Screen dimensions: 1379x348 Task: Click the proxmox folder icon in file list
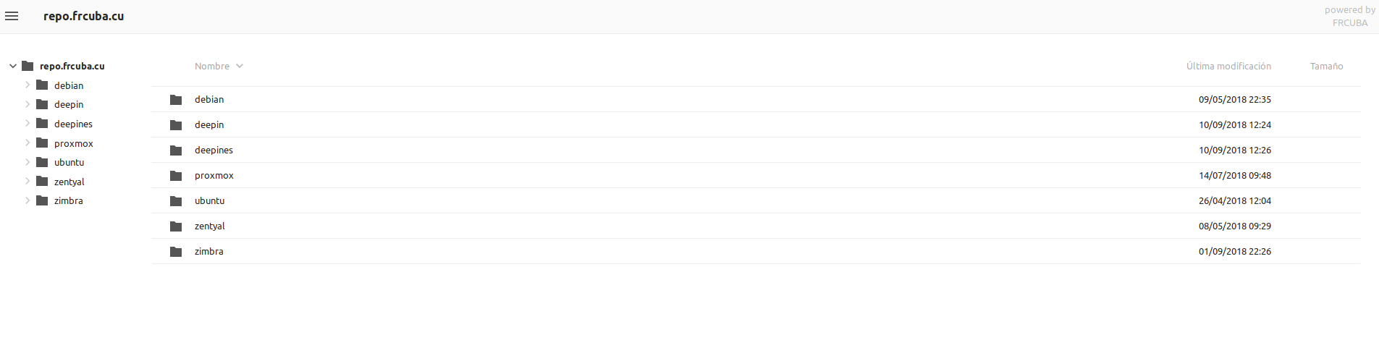point(176,176)
